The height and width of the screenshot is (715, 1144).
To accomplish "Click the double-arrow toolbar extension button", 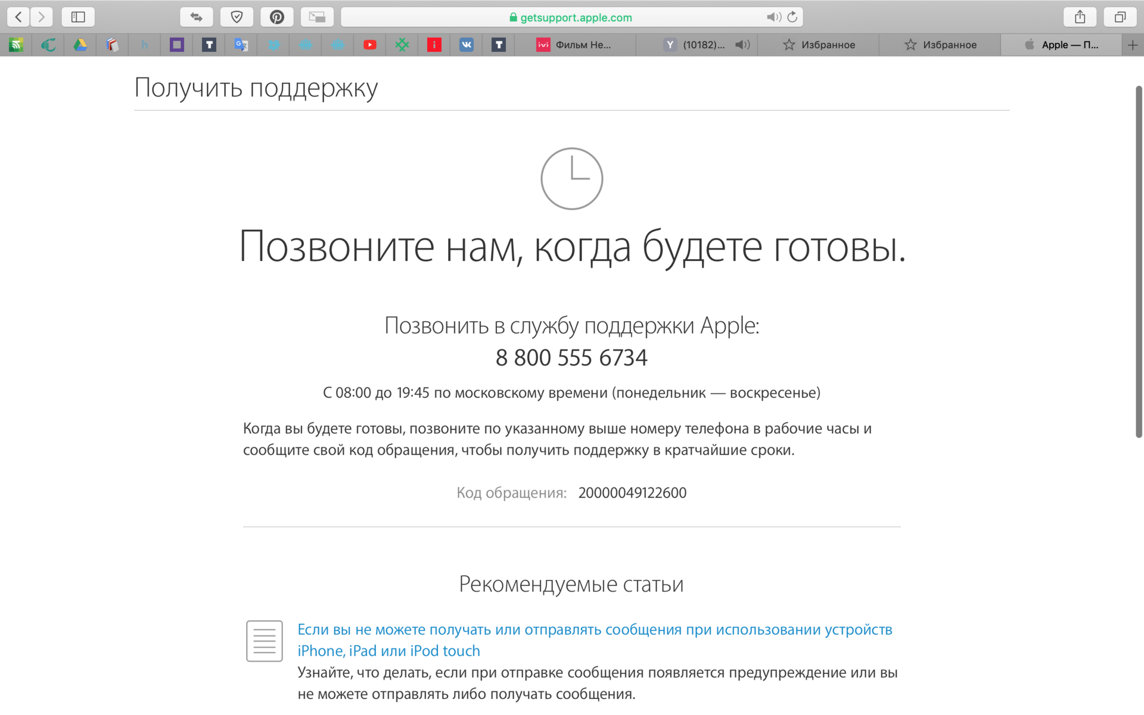I will 197,17.
